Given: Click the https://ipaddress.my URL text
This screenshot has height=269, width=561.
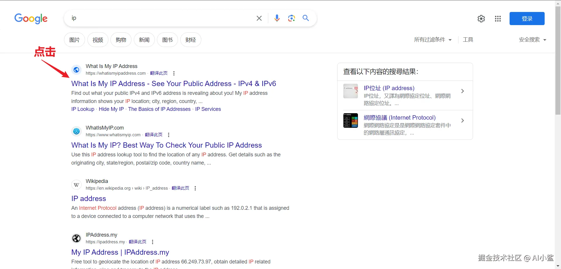Looking at the screenshot, I should click(105, 242).
